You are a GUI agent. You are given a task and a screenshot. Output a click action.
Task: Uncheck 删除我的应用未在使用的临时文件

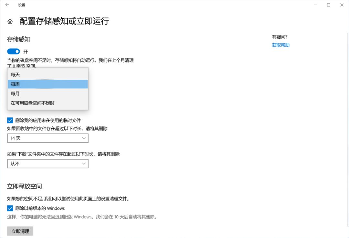coord(10,120)
